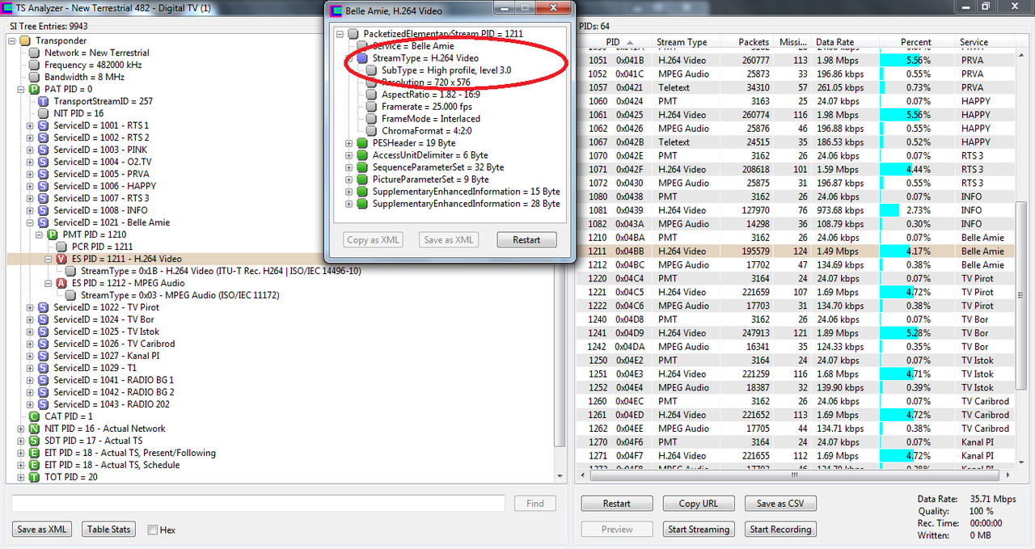Click the green icon of SupplementaryEnhancedInformation = 28 Byte
This screenshot has height=549, width=1035.
pos(362,204)
